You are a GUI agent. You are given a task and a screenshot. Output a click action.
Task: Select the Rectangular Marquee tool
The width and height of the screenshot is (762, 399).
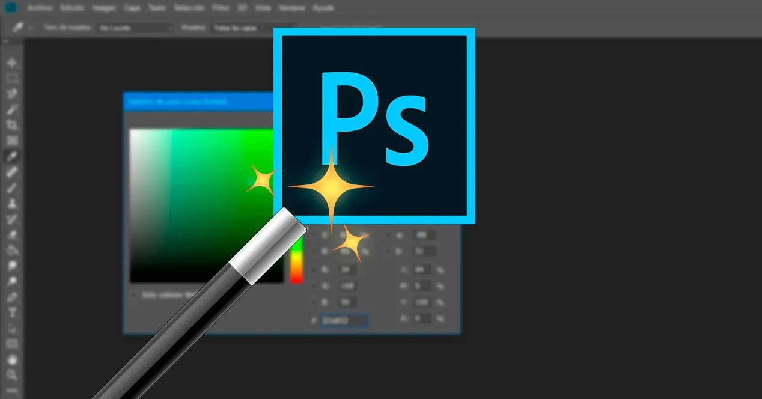(12, 78)
